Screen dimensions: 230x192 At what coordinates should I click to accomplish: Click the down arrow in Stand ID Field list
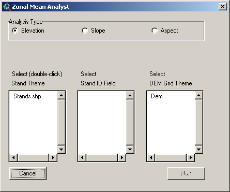pos(130,149)
